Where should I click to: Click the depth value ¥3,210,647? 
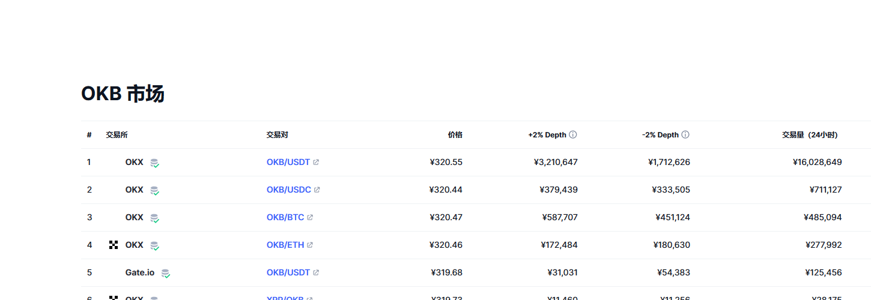point(556,162)
